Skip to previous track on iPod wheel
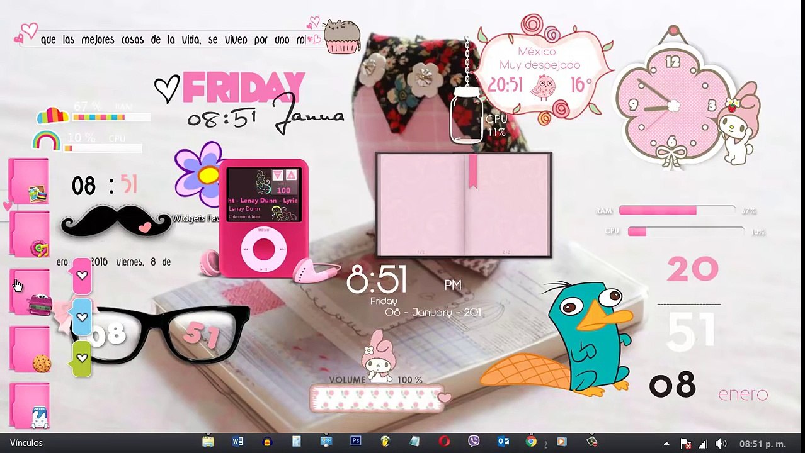 pyautogui.click(x=246, y=250)
